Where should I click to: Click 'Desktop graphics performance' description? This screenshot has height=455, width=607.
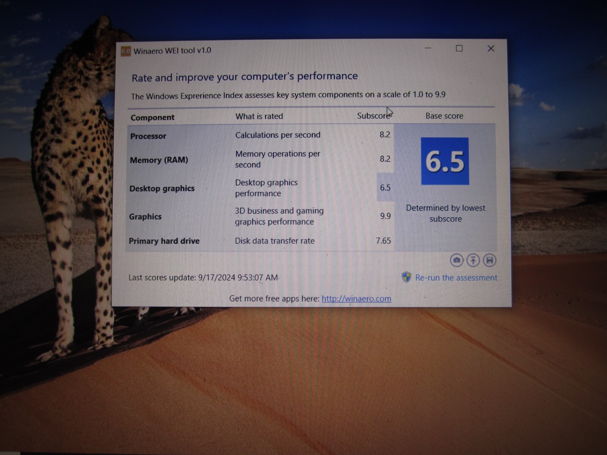266,188
